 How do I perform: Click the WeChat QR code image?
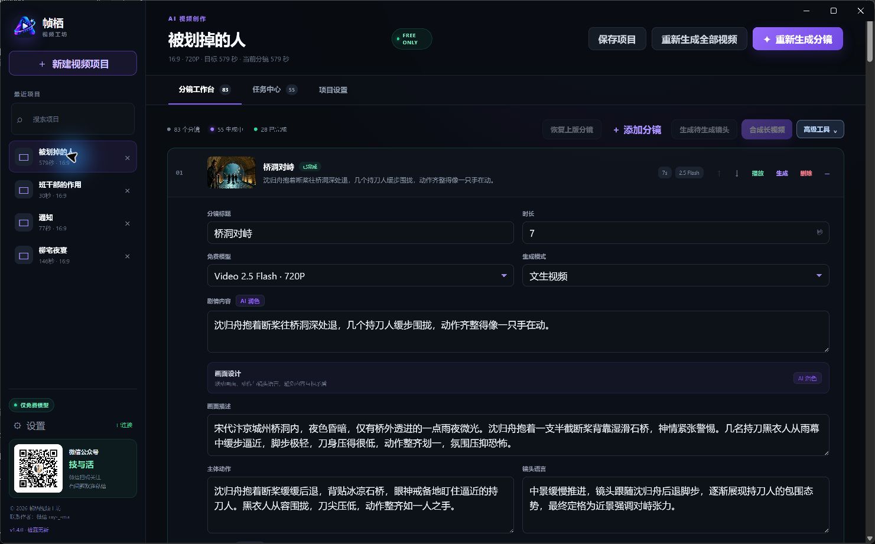tap(38, 468)
